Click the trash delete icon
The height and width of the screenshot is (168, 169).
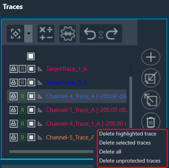[151, 122]
